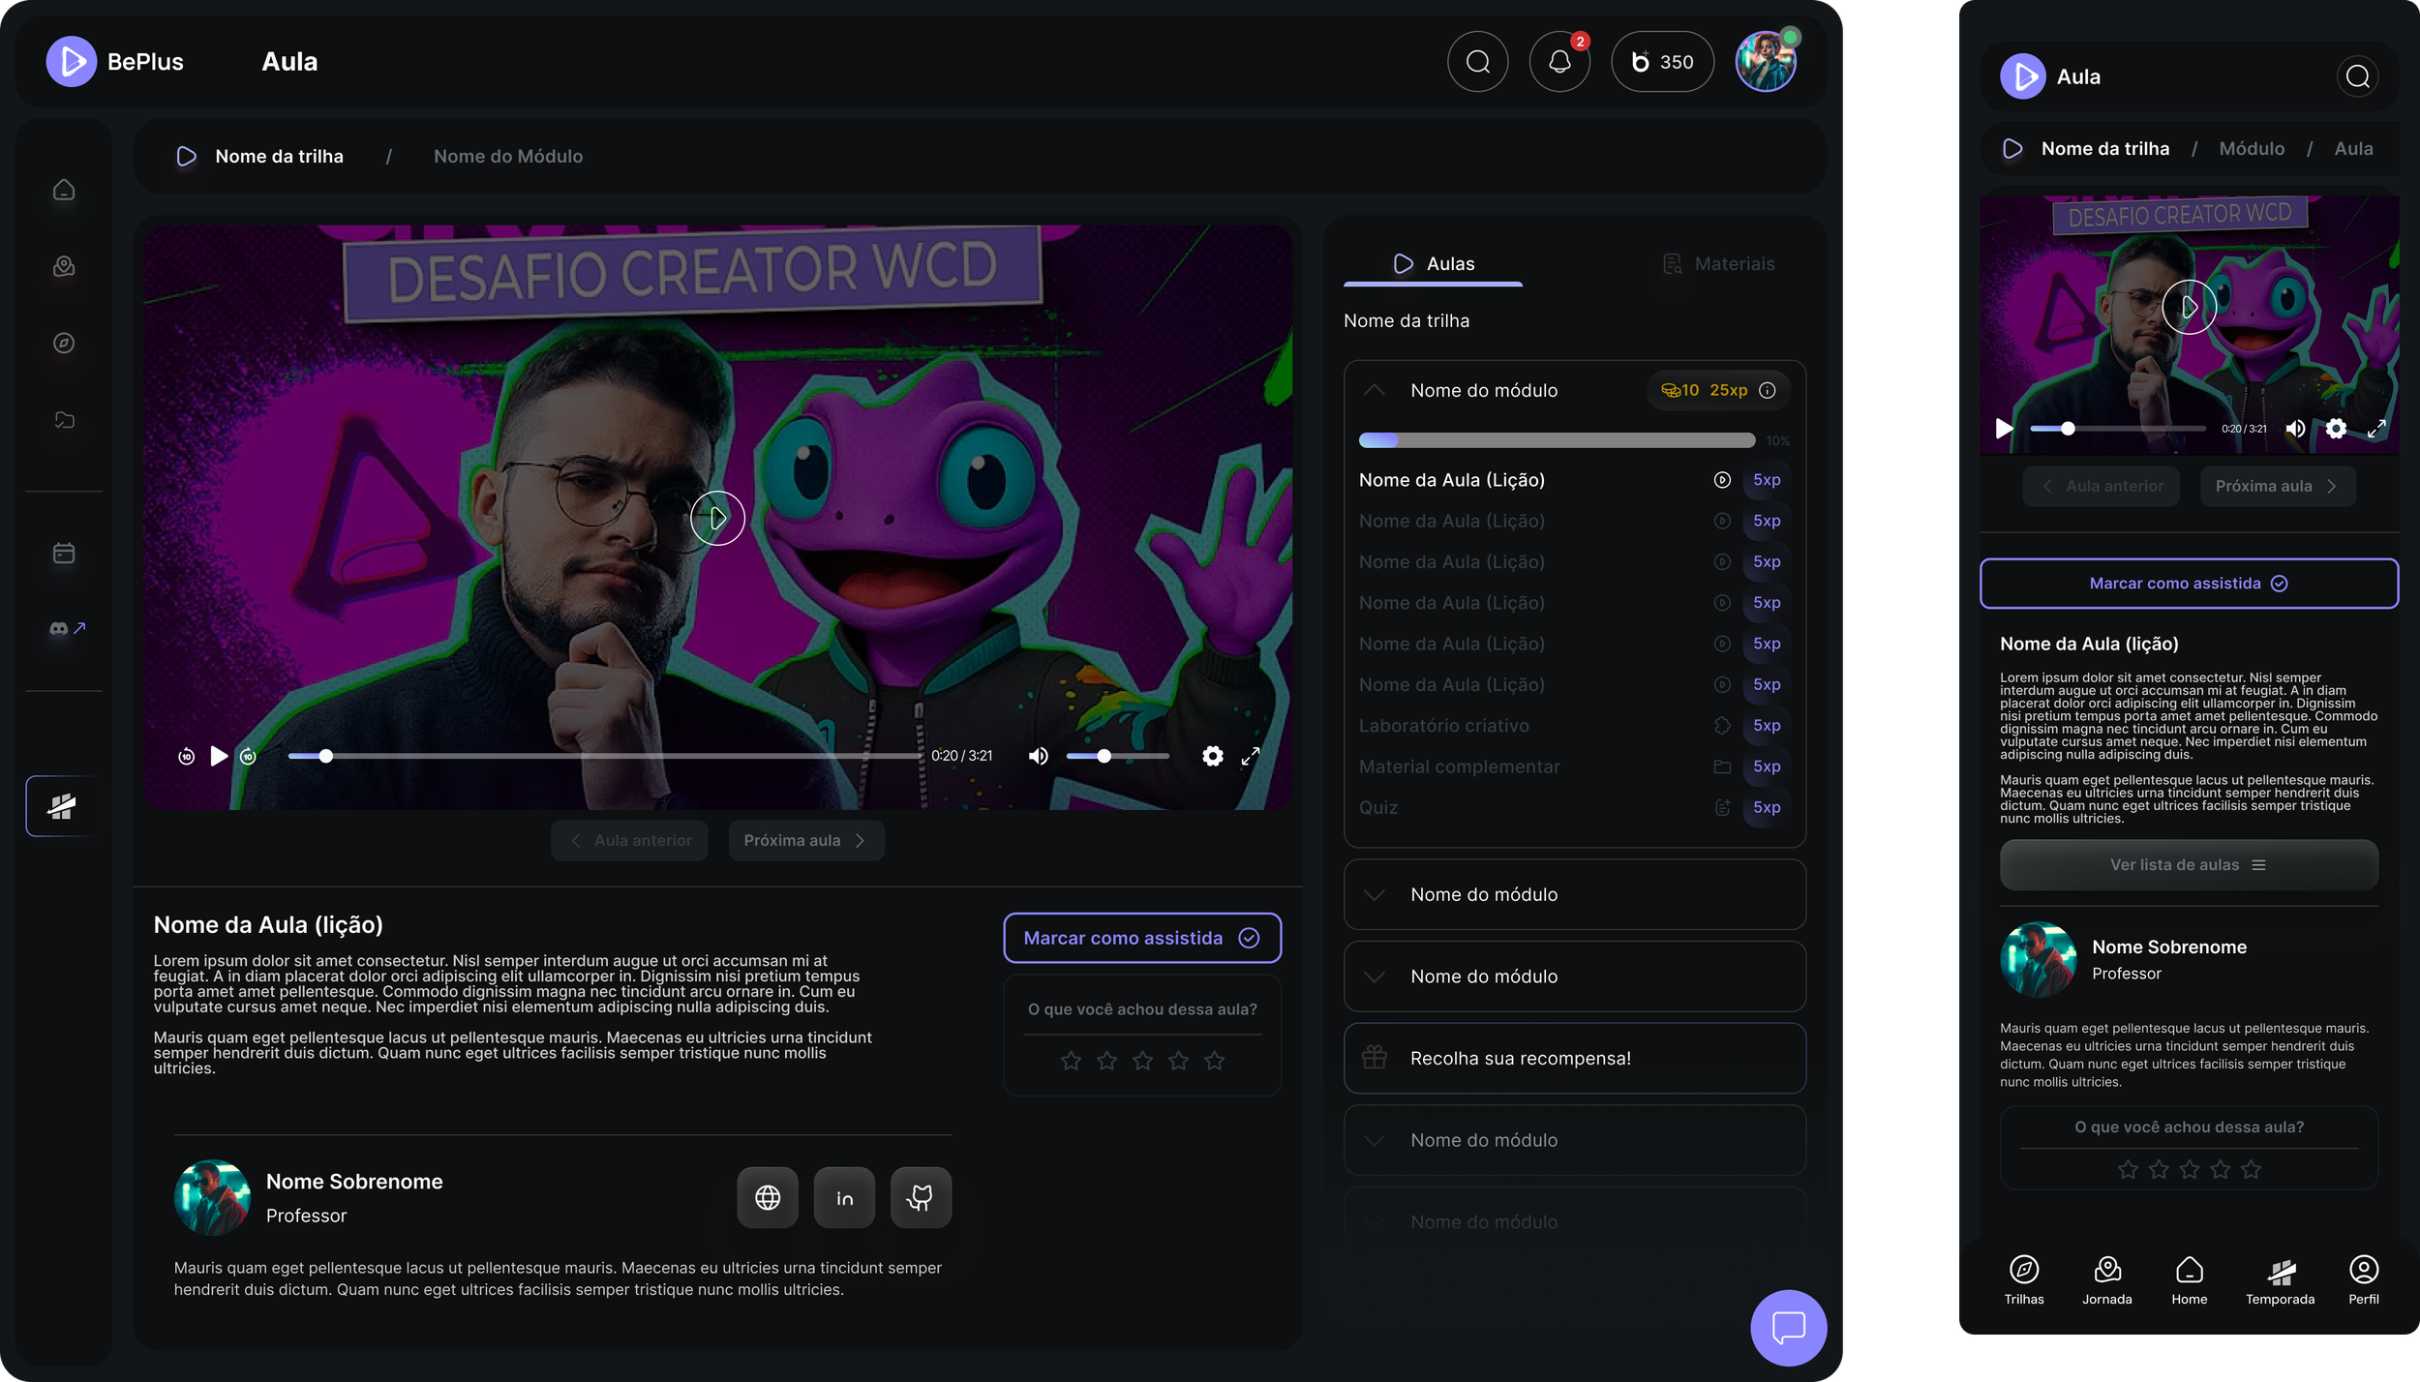This screenshot has width=2420, height=1382.
Task: Rate the lesson with the fifth star on desktop
Action: (1214, 1061)
